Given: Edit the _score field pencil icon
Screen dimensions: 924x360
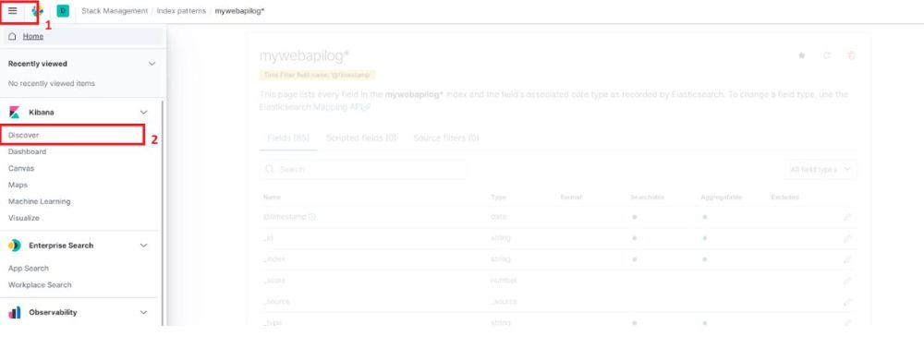Looking at the screenshot, I should tap(847, 281).
